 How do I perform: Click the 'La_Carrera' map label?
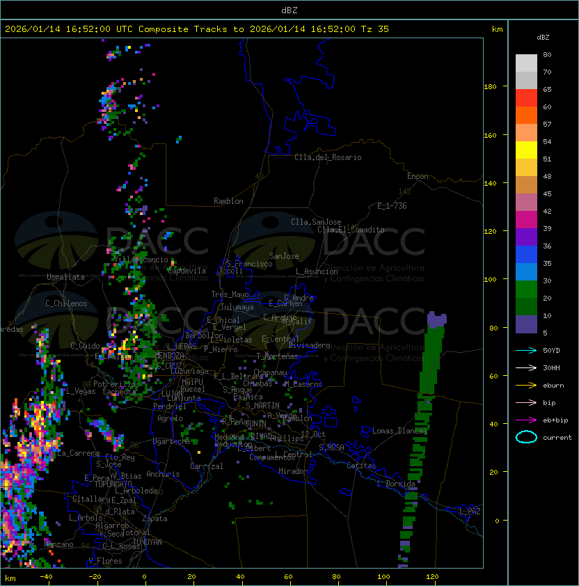pos(79,453)
